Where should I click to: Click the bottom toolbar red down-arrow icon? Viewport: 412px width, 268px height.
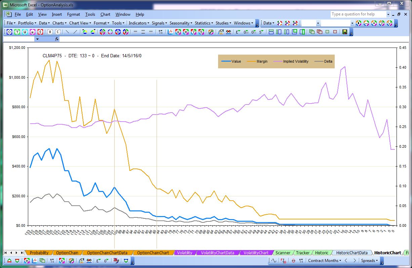tap(17, 261)
